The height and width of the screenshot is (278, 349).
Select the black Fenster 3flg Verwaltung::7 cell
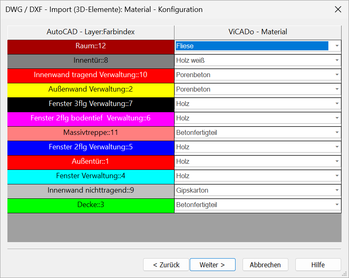click(91, 105)
